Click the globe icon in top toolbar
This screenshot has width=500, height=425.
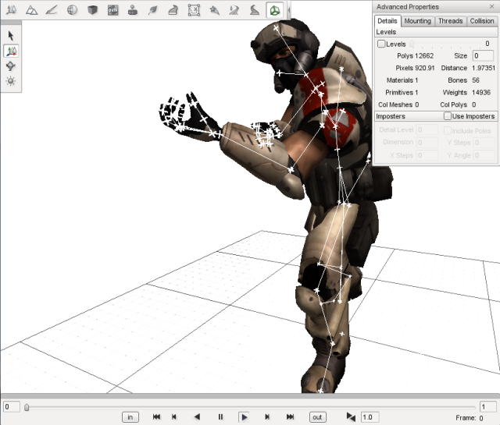click(72, 10)
